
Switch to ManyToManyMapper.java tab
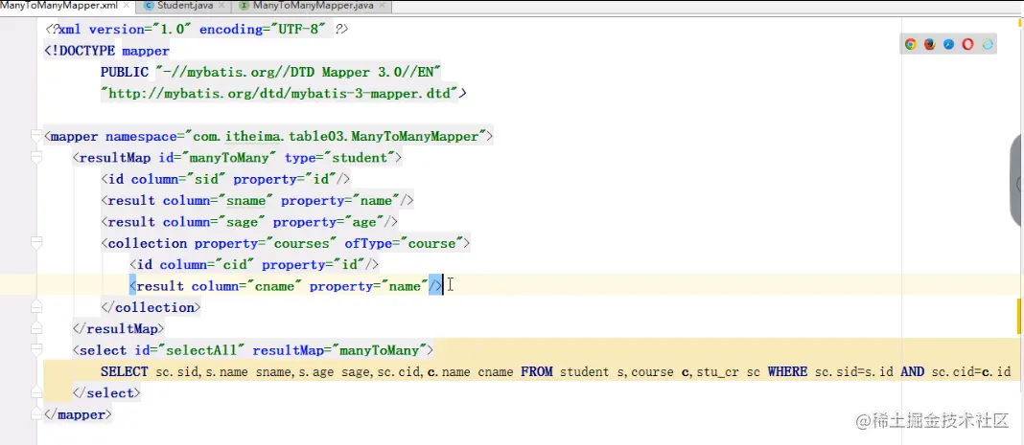pos(313,6)
